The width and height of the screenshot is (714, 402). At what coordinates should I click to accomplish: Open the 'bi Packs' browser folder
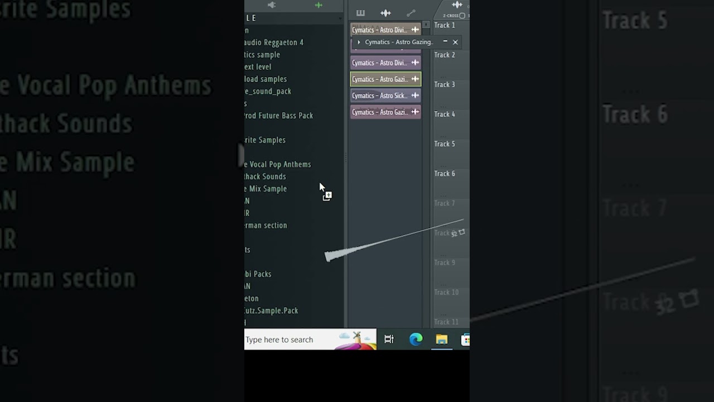point(258,274)
